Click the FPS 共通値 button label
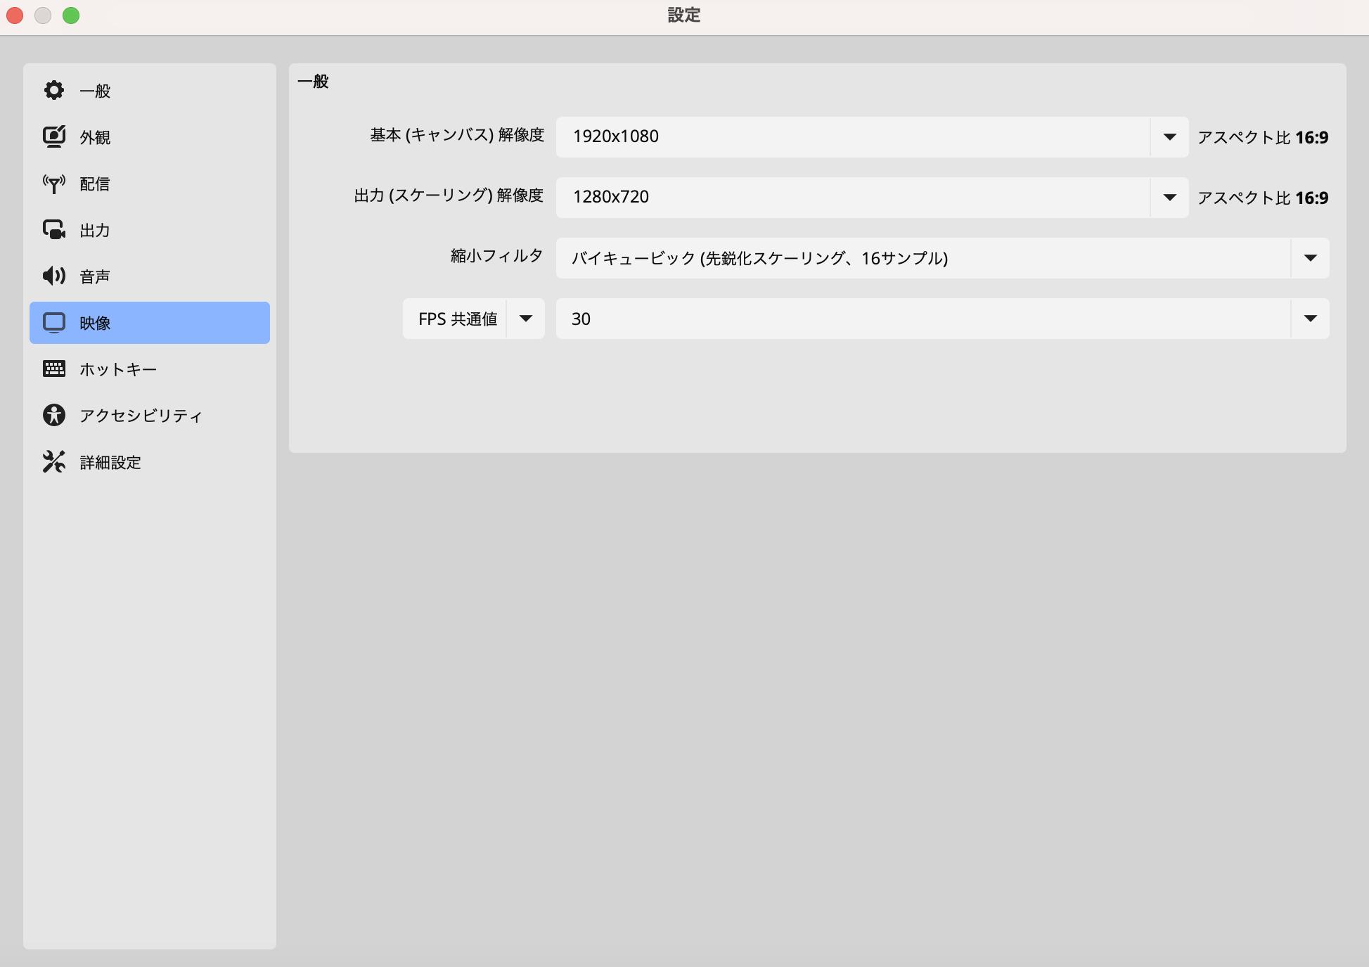The width and height of the screenshot is (1369, 967). tap(458, 319)
